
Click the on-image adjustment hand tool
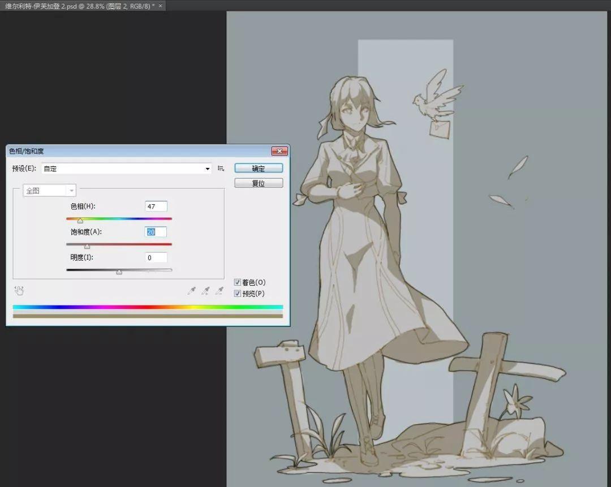click(19, 290)
